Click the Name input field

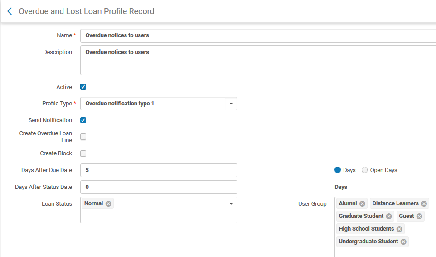click(257, 35)
